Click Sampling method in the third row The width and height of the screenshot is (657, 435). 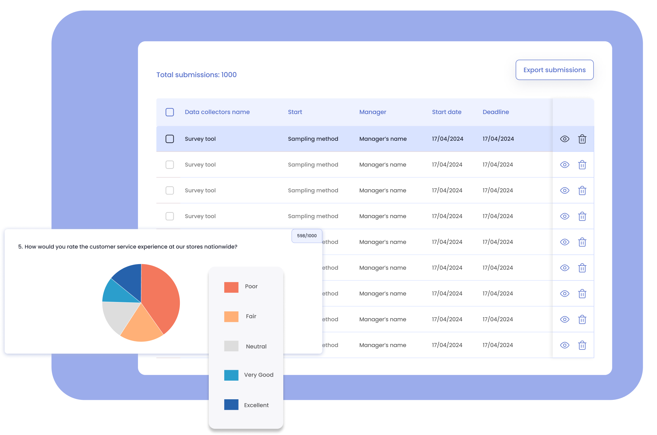[313, 190]
